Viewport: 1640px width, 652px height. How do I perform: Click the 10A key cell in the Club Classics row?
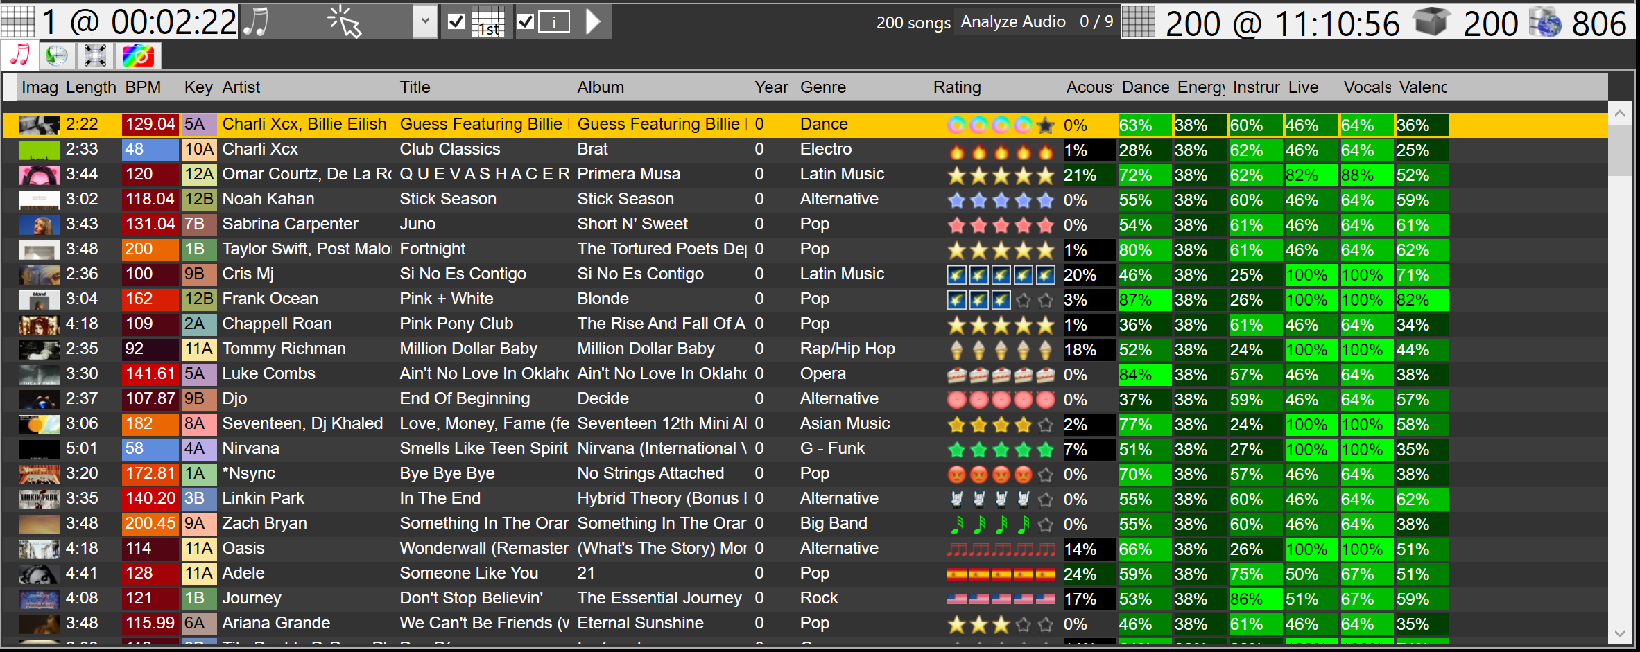point(199,150)
